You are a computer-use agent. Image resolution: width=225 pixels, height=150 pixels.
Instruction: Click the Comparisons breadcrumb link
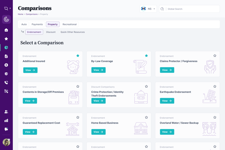click(31, 14)
